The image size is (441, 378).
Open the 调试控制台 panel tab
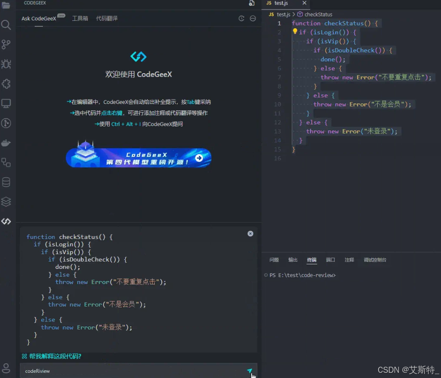375,260
